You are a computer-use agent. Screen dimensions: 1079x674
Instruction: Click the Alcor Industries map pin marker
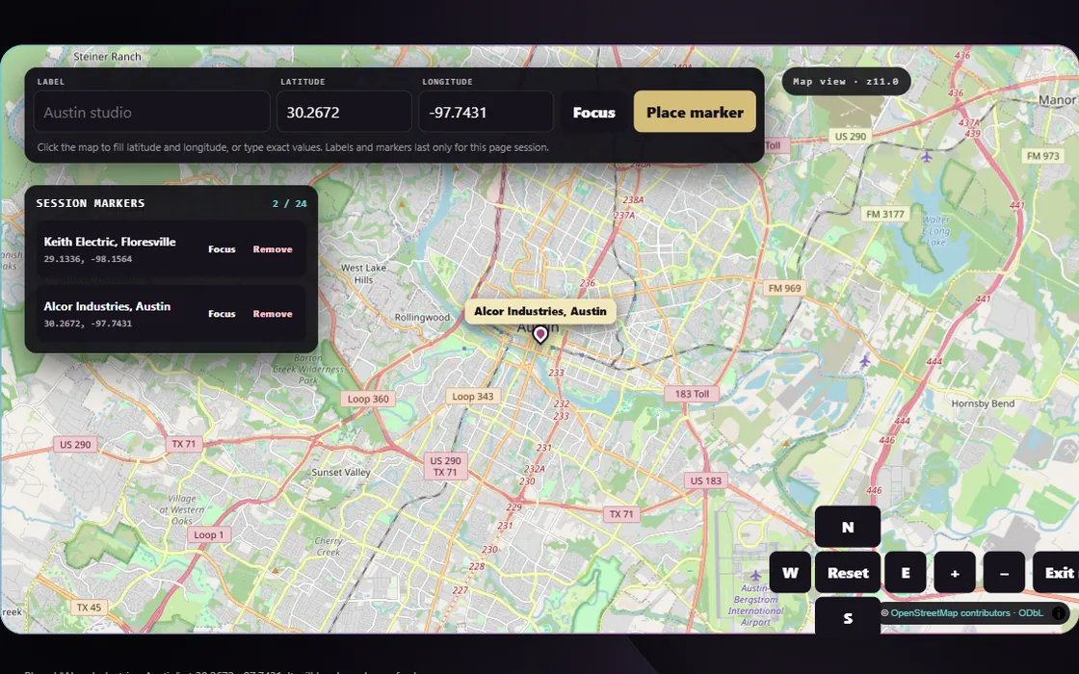point(540,334)
